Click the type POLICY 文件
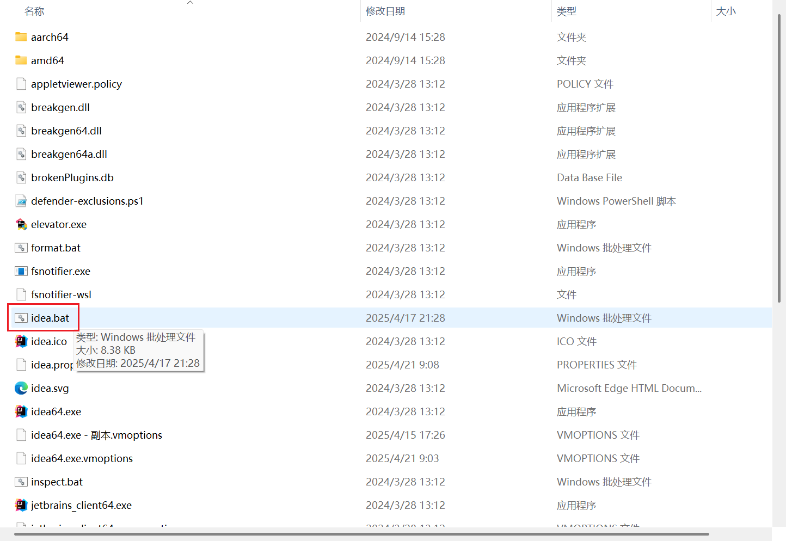Viewport: 786px width, 541px height. [x=585, y=84]
